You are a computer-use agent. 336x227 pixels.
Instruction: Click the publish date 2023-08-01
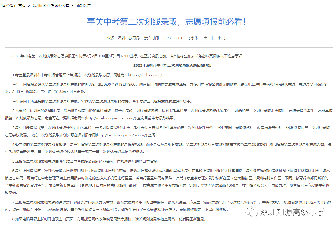coord(172,38)
